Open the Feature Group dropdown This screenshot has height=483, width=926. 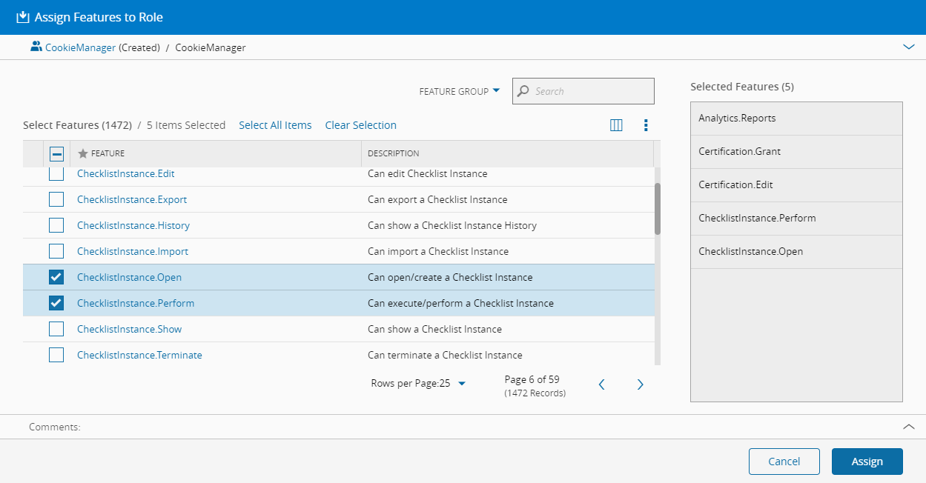tap(460, 91)
